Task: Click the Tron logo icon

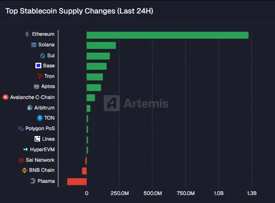Action: 40,76
